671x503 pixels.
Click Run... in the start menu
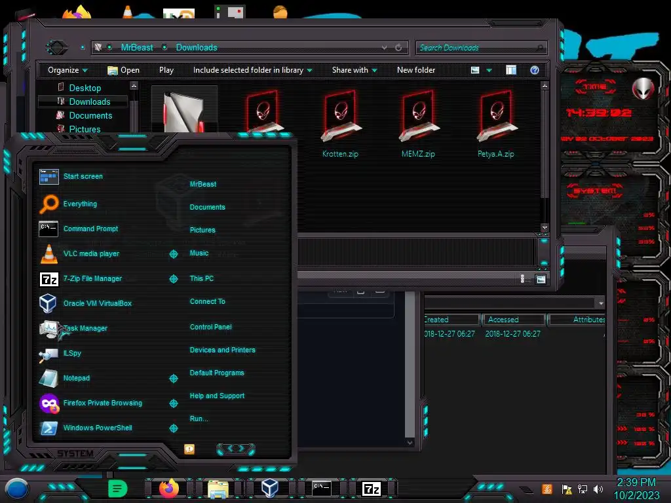(x=199, y=419)
